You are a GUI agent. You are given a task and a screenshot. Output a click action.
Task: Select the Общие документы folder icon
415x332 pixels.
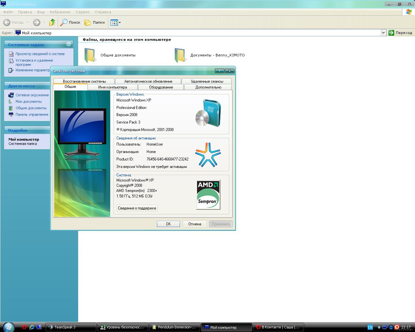(90, 55)
